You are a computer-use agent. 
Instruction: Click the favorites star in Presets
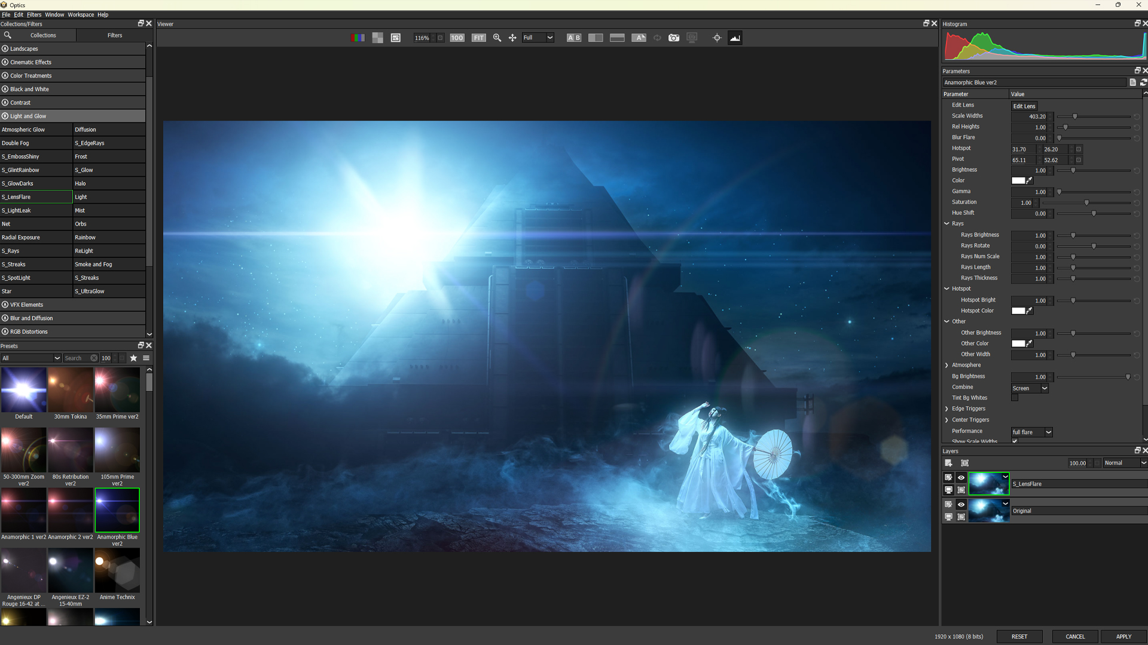click(x=133, y=358)
